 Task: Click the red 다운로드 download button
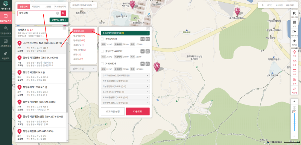(138, 112)
